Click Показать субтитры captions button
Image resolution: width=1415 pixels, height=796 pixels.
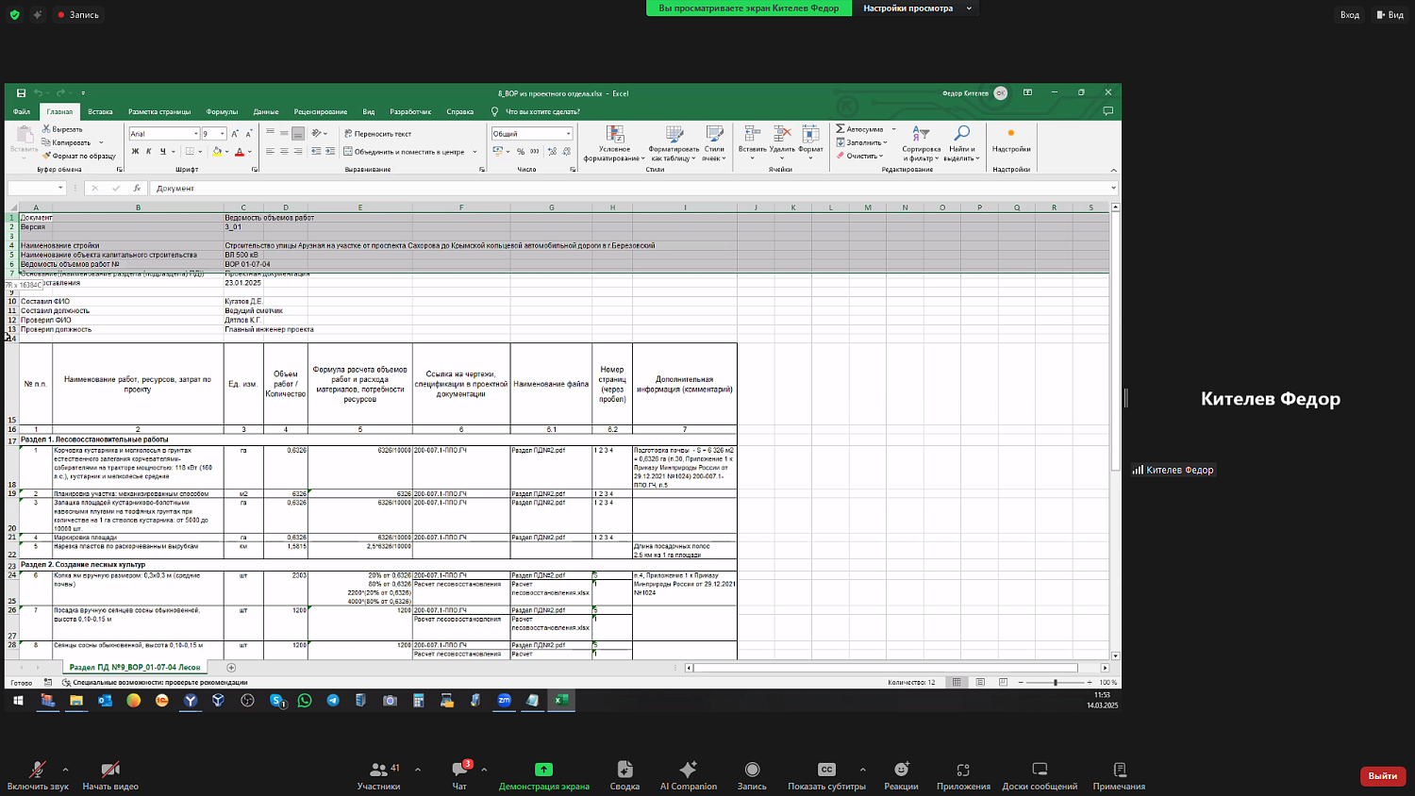[826, 770]
